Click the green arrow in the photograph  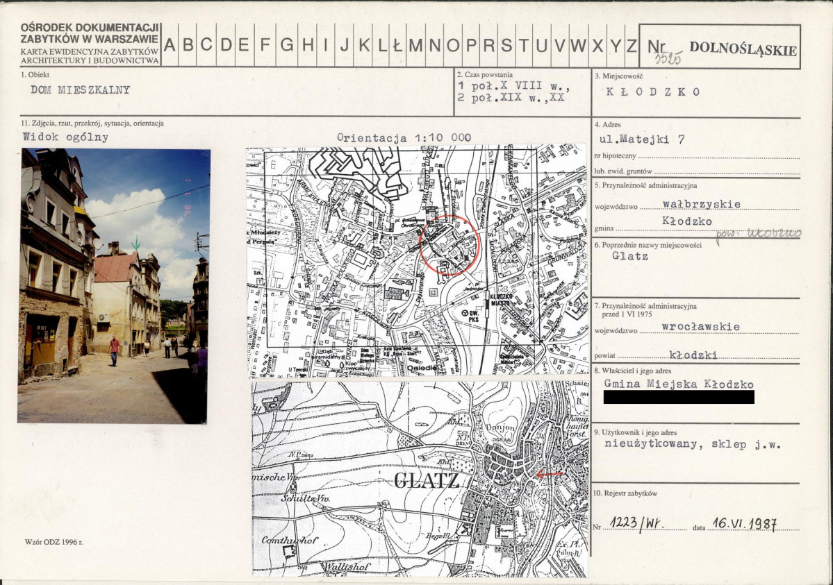click(136, 243)
